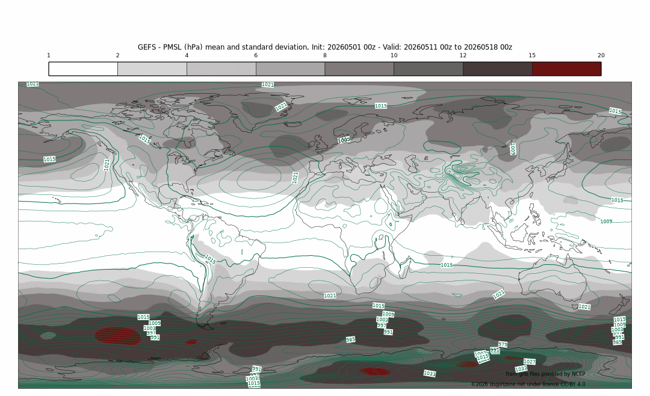Image resolution: width=650 pixels, height=396 pixels.
Task: Click the GEFS PMSL chart title text
Action: 324,47
